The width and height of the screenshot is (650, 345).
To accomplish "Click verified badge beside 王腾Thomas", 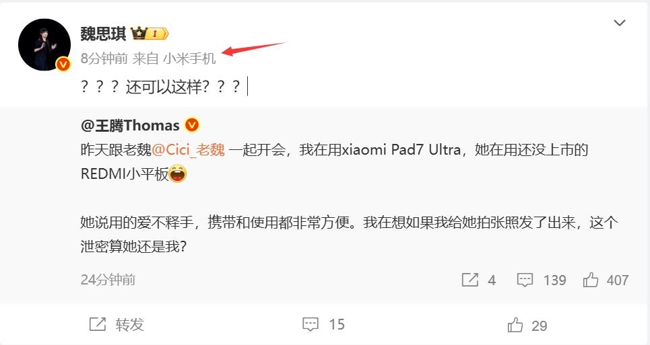I will (x=192, y=124).
